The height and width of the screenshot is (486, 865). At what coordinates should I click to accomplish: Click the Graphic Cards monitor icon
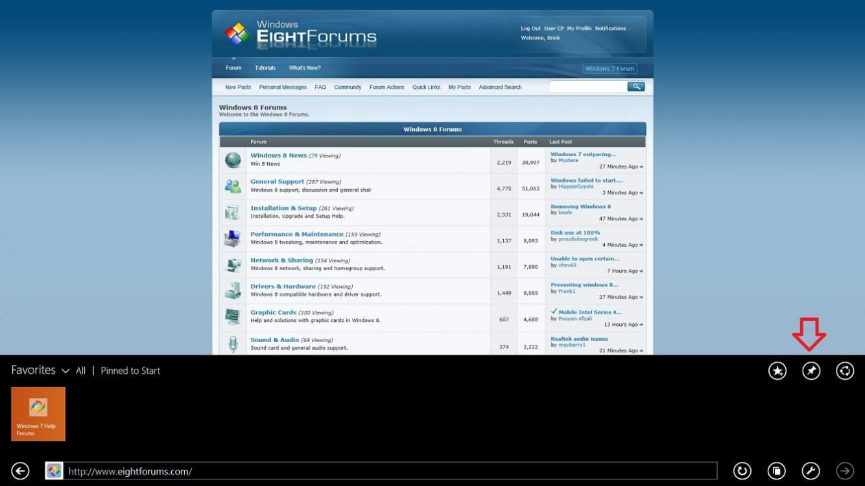pyautogui.click(x=233, y=316)
